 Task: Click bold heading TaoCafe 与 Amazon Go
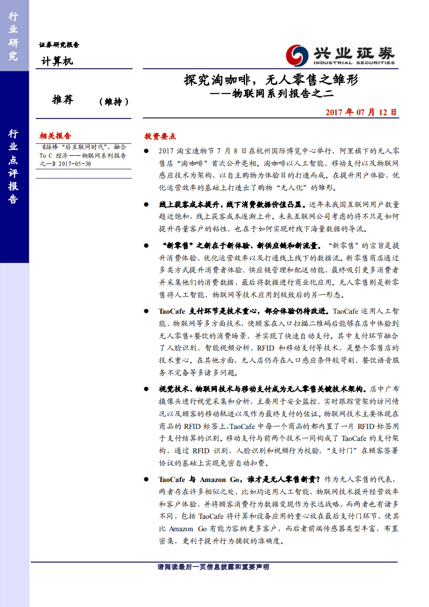(239, 480)
